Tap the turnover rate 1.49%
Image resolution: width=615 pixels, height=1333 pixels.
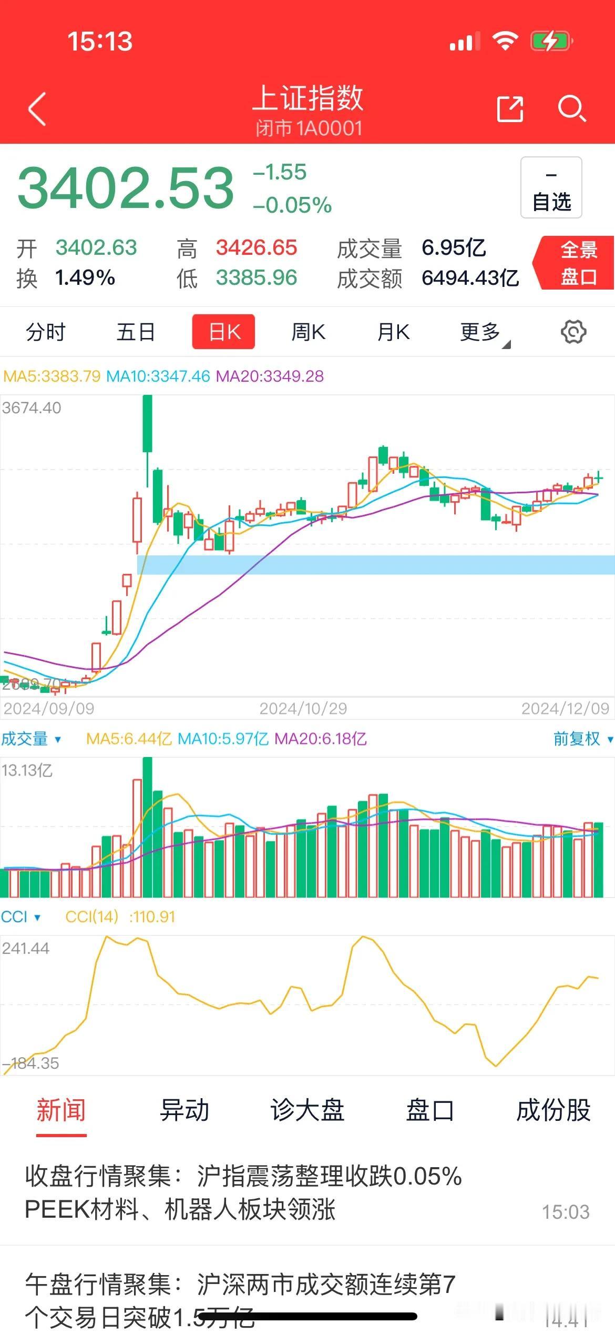tap(85, 277)
